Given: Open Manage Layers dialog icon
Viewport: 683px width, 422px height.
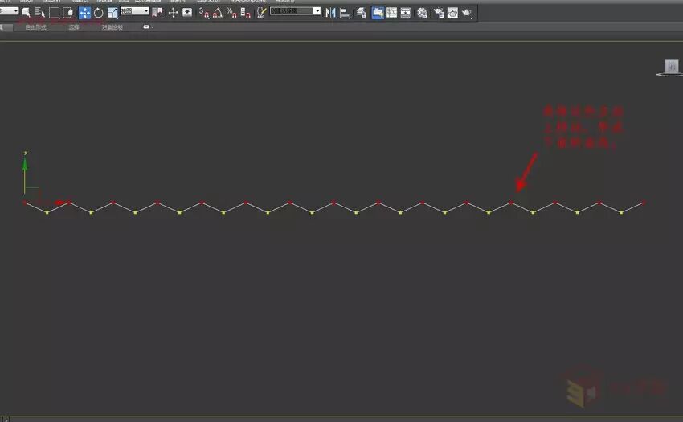Looking at the screenshot, I should (362, 13).
